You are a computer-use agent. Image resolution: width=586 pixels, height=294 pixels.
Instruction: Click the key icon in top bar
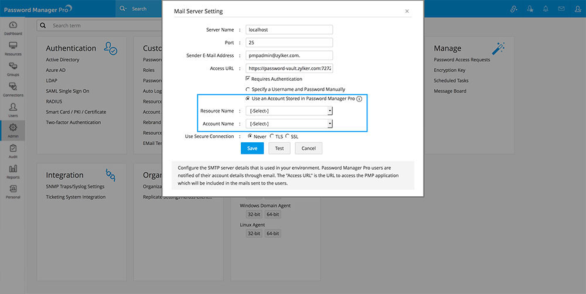(x=515, y=9)
